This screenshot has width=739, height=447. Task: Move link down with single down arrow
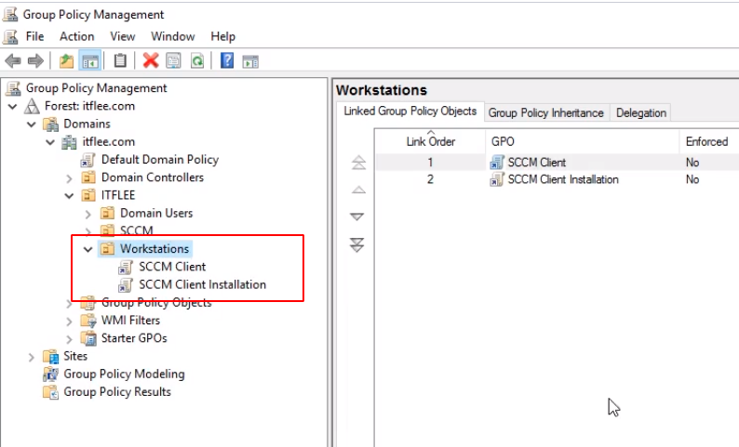click(x=356, y=217)
